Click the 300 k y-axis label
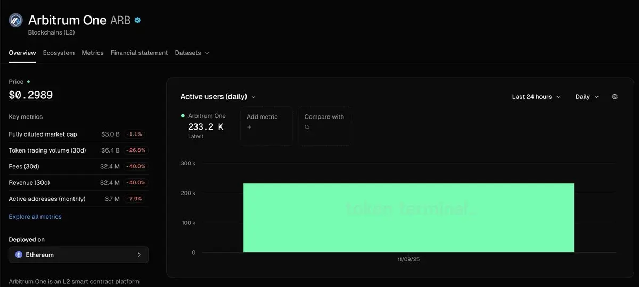This screenshot has height=287, width=639. click(188, 163)
